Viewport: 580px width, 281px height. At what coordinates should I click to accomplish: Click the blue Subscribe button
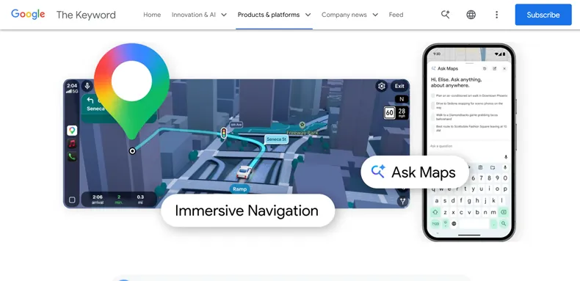pyautogui.click(x=543, y=15)
